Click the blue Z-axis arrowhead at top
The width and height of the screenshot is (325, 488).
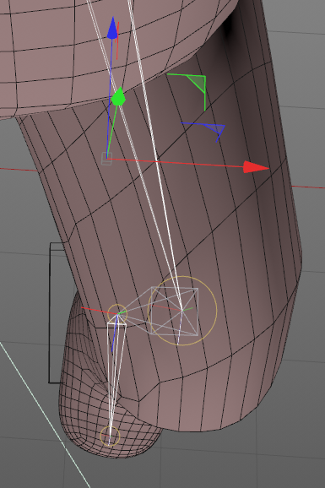click(112, 28)
